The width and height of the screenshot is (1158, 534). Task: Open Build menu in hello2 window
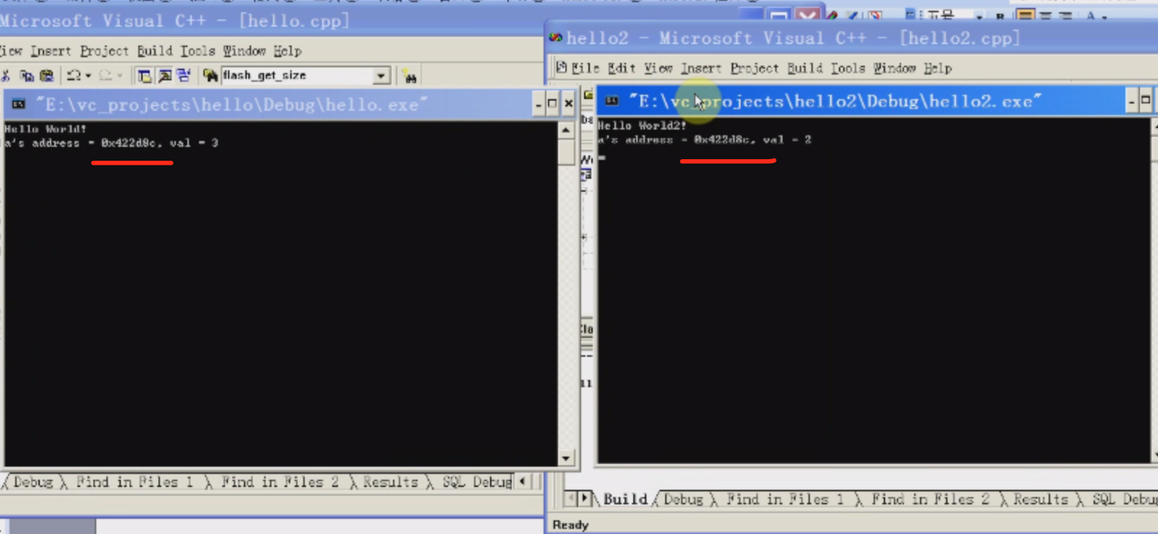pos(805,68)
